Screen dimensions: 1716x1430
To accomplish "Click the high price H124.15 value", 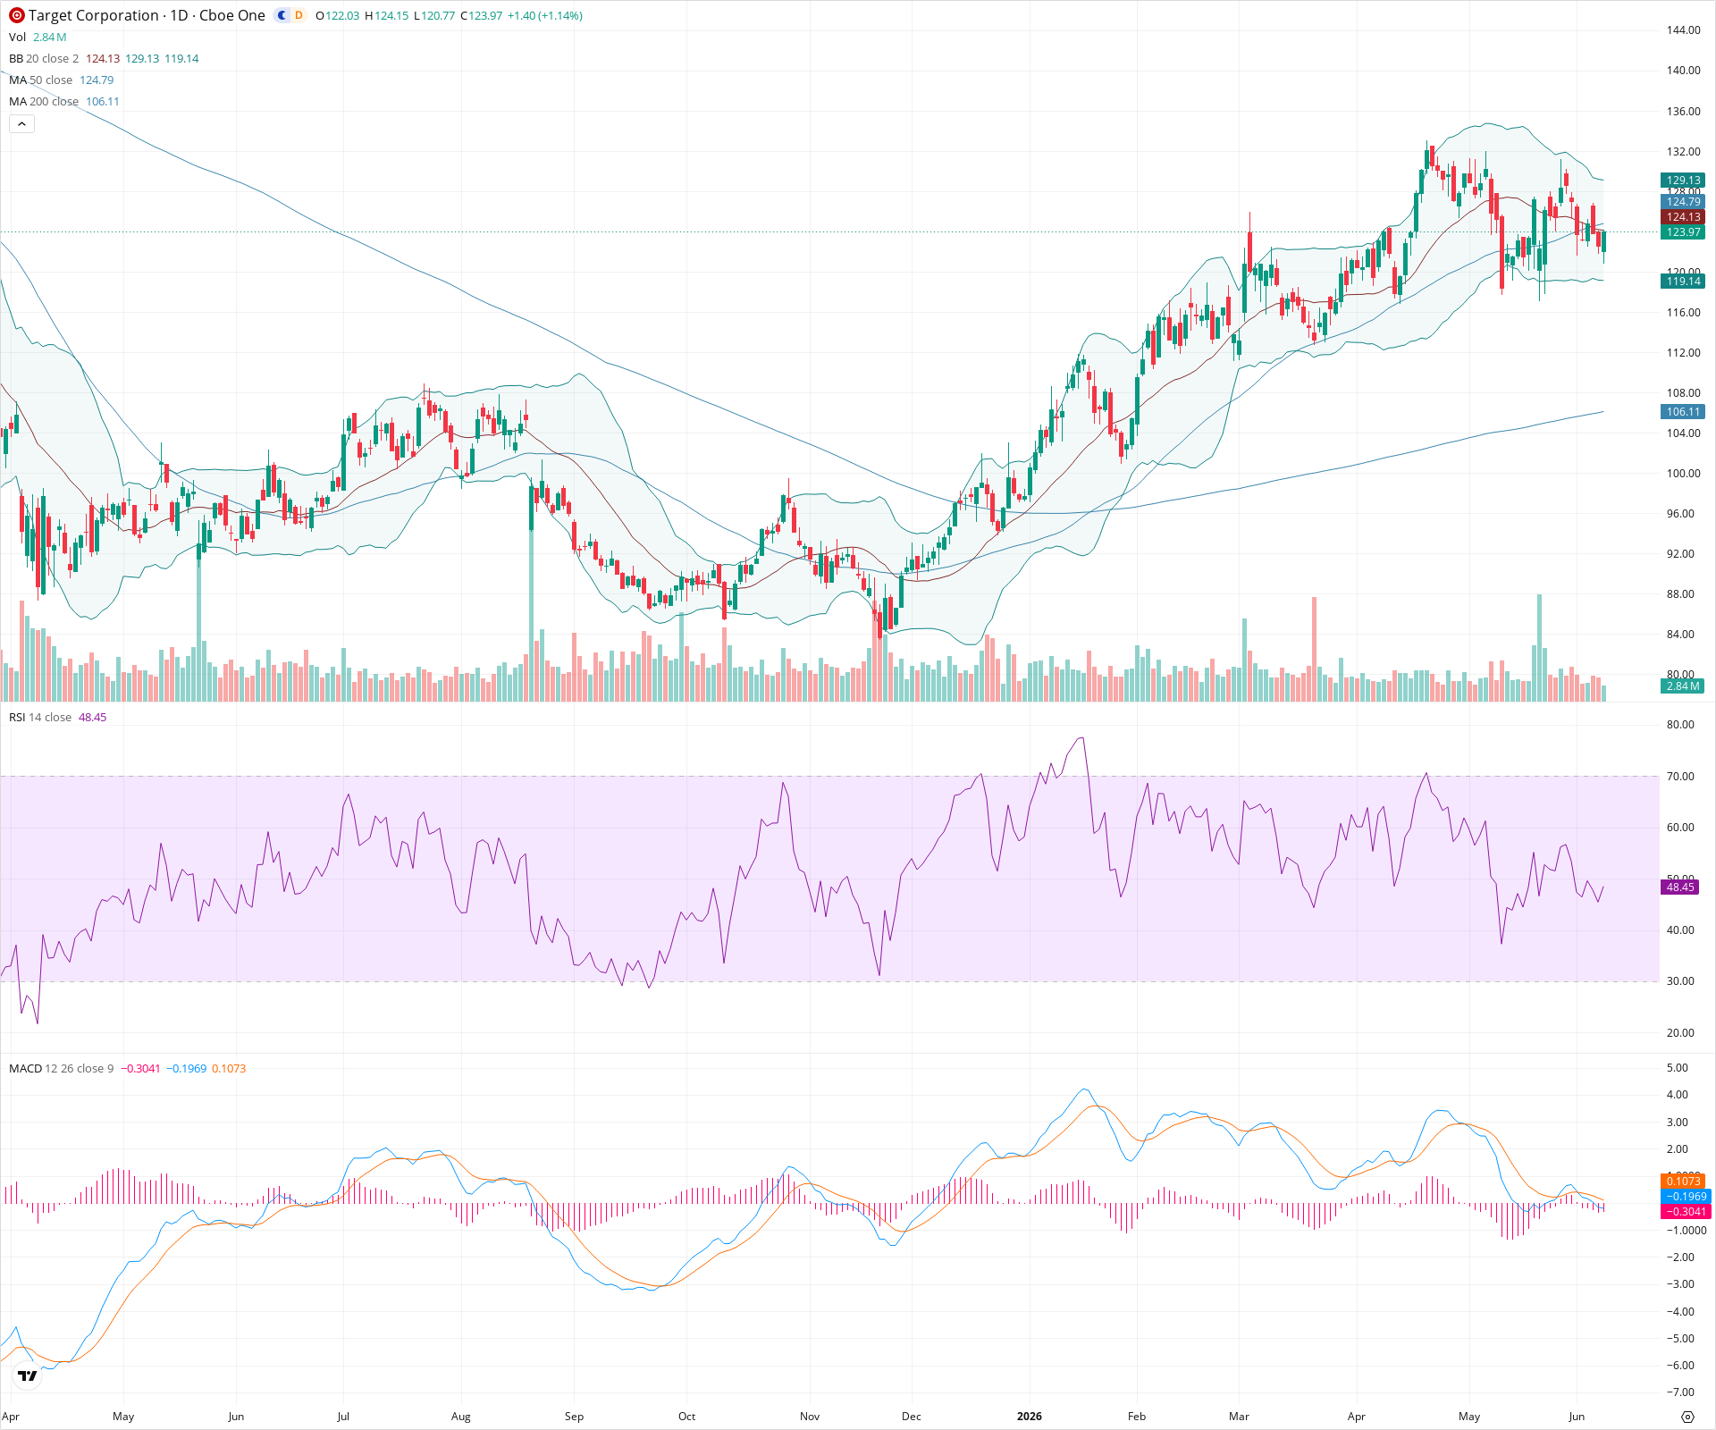I will coord(387,16).
